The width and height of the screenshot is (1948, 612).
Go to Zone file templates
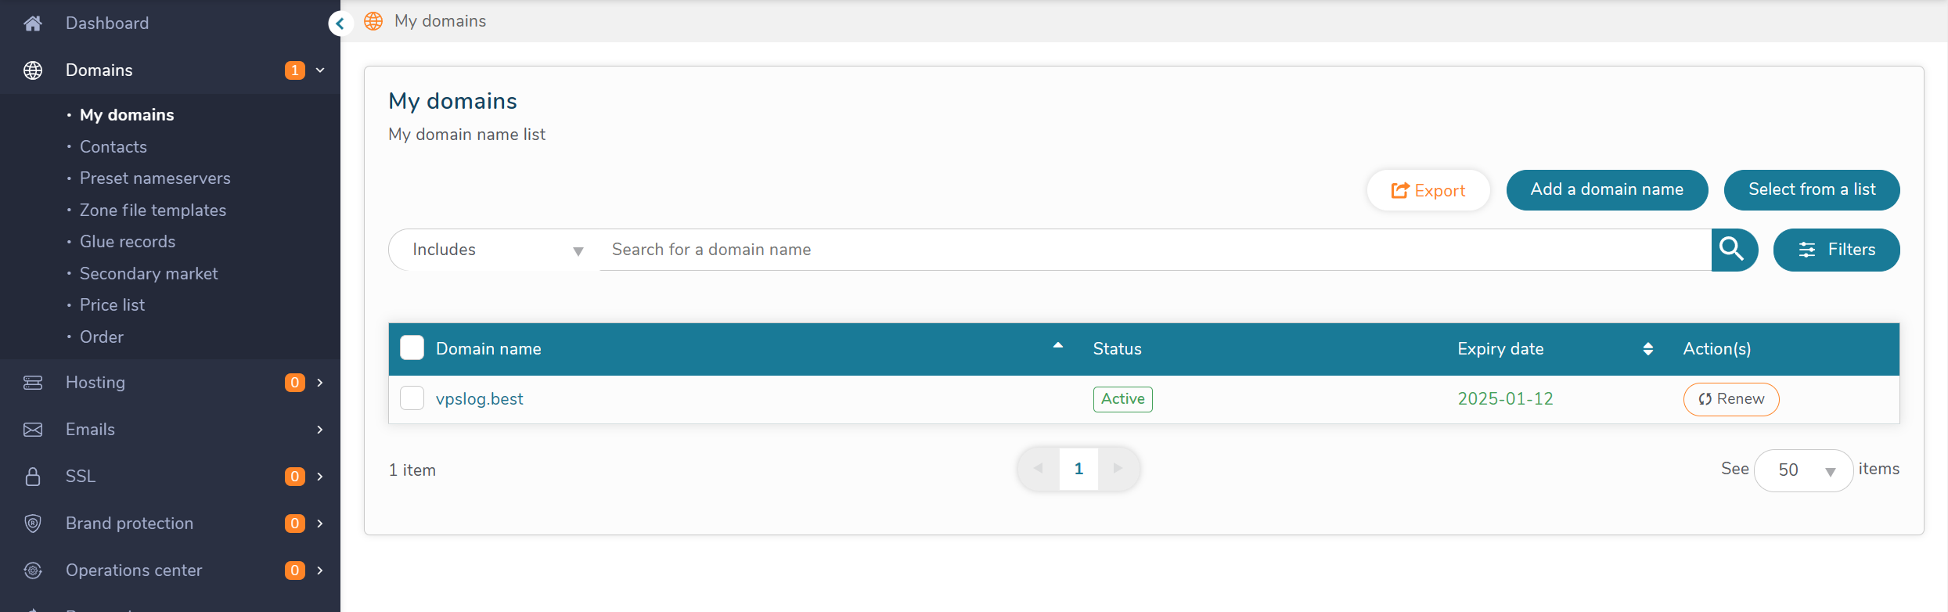coord(153,211)
